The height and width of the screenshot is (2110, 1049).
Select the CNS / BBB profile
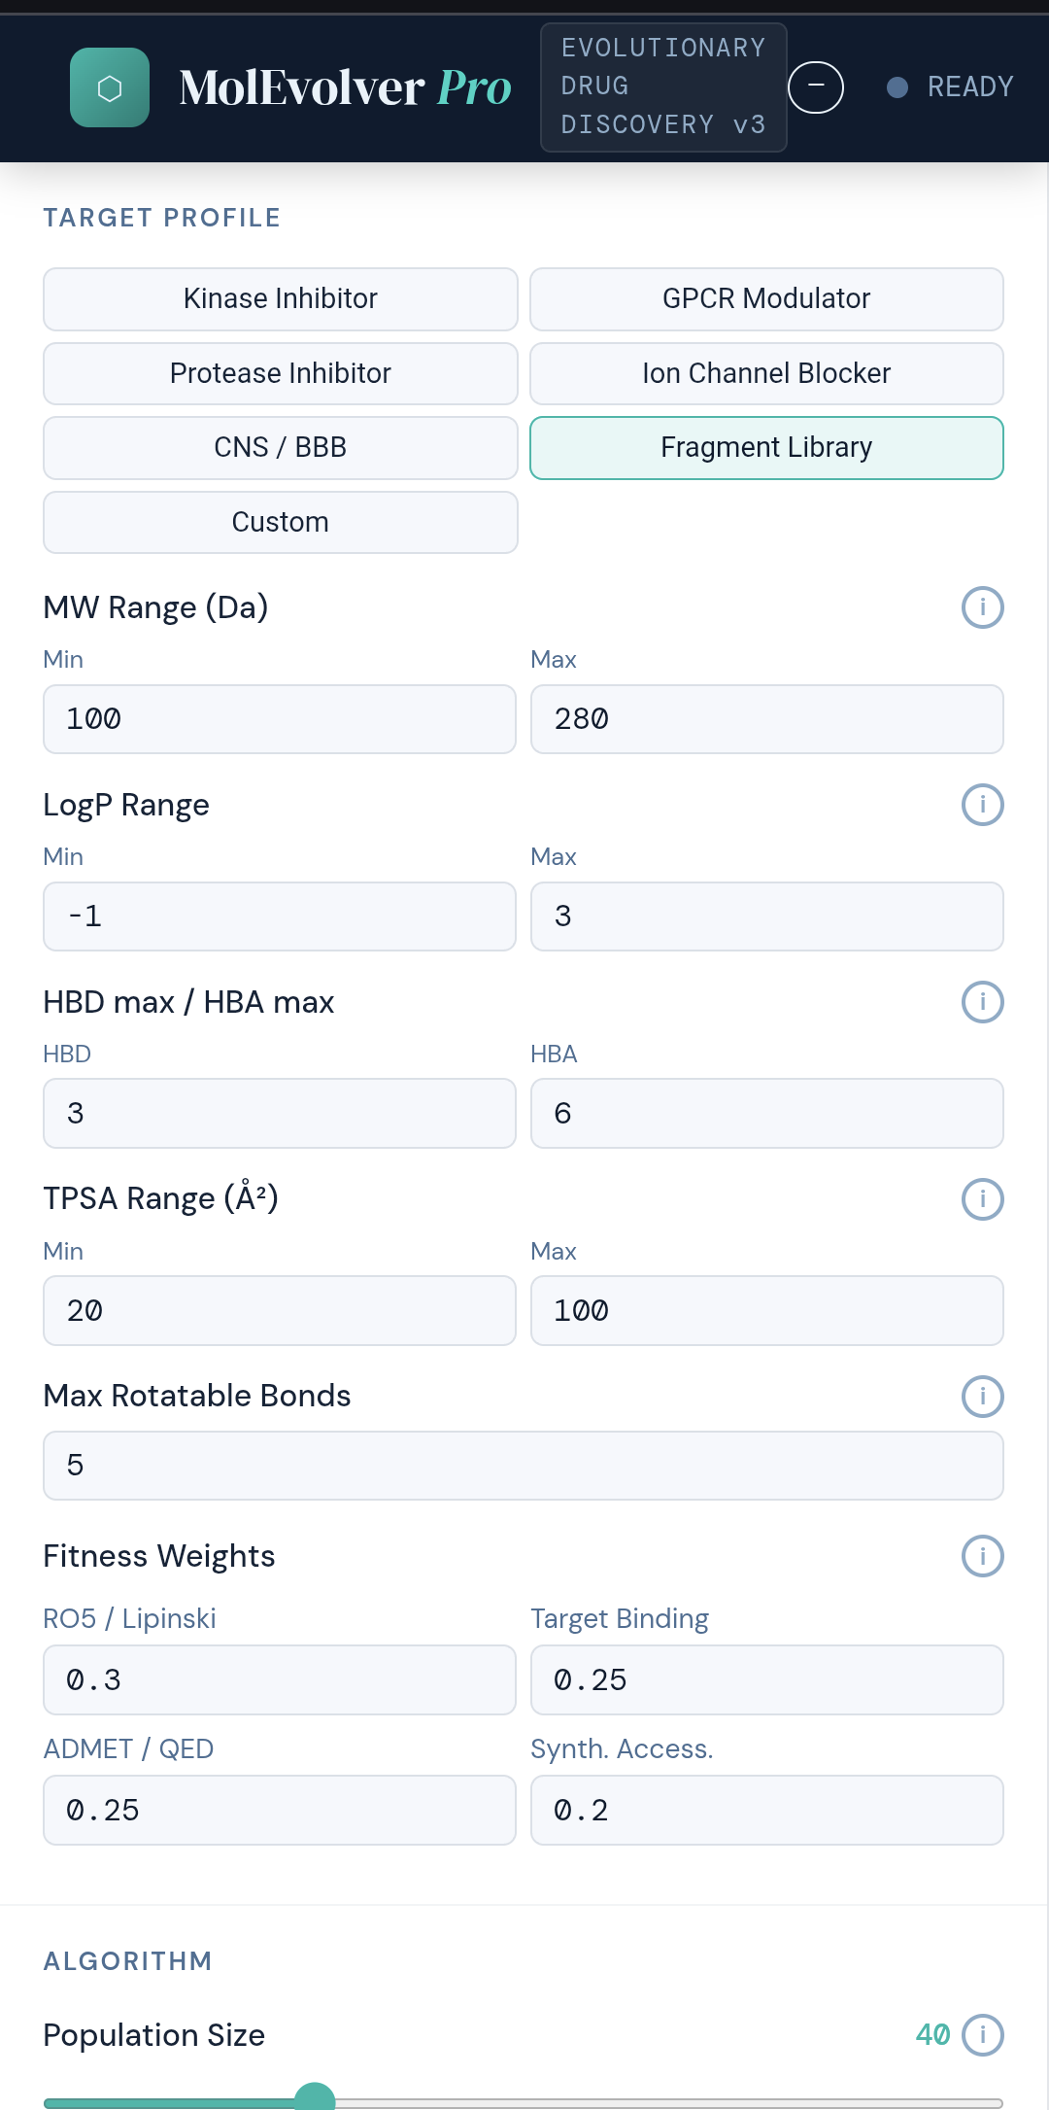click(280, 447)
